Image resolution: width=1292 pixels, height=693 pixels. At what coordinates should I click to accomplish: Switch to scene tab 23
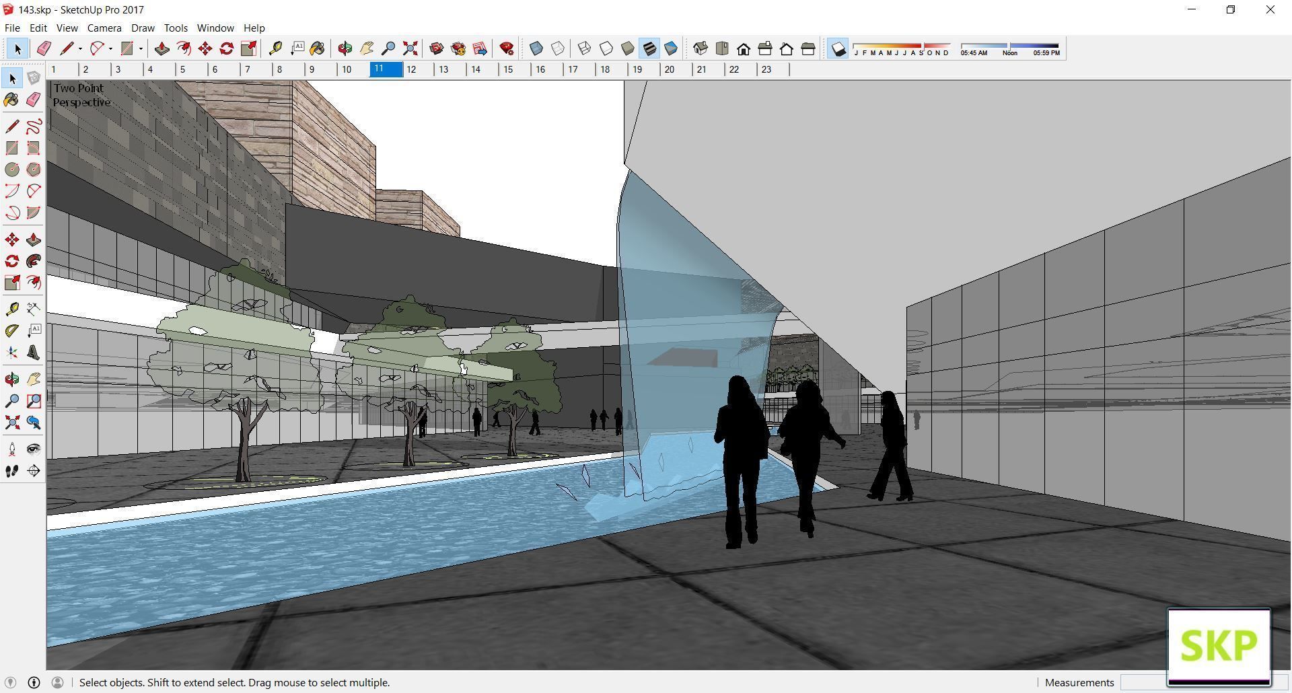773,69
